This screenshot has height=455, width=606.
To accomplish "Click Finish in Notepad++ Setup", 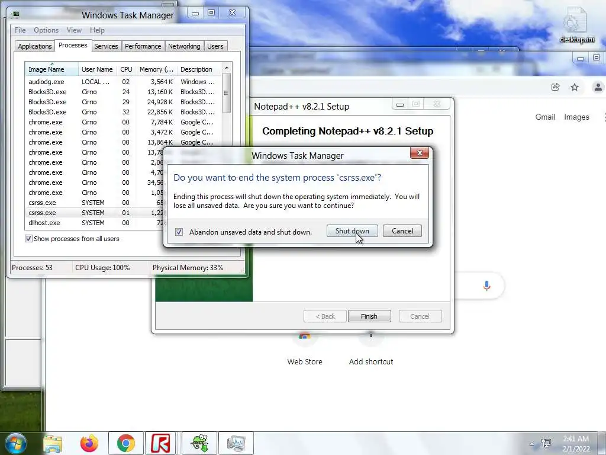I will coord(369,316).
